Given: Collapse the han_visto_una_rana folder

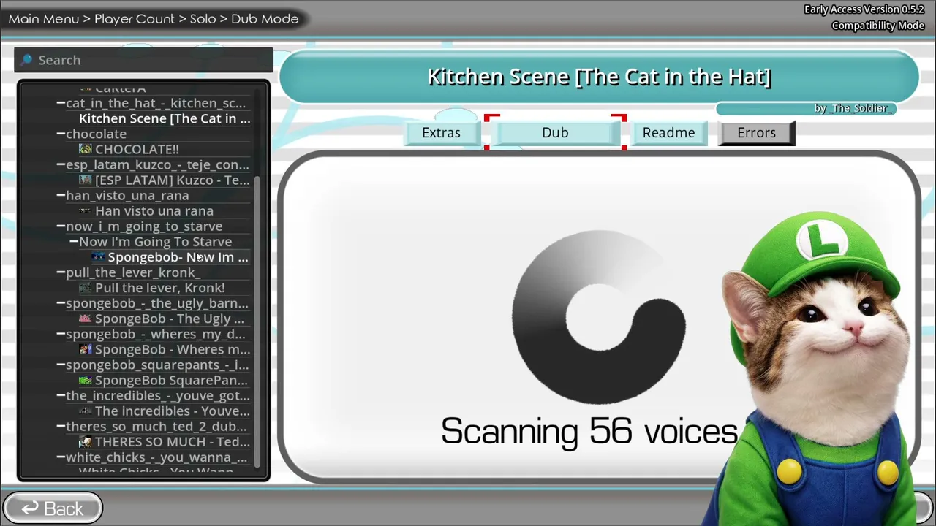Looking at the screenshot, I should (61, 195).
